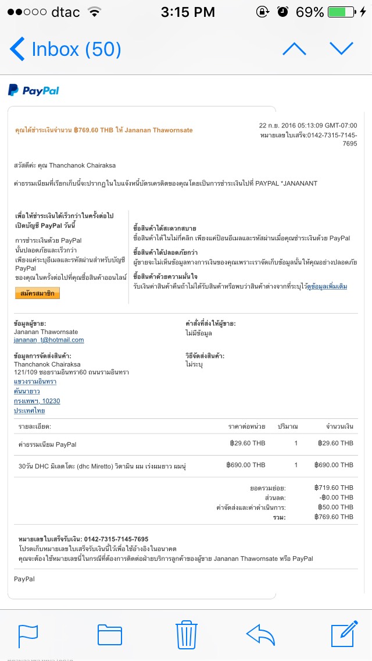
Task: Tap the battery indicator in status bar
Action: [x=340, y=12]
